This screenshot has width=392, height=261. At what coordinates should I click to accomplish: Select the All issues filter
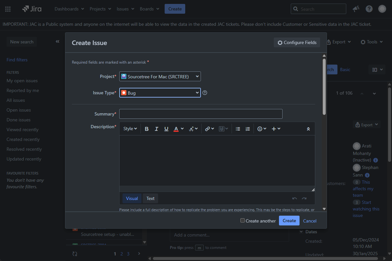point(16,100)
